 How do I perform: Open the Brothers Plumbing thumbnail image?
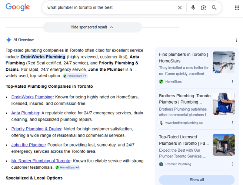(223, 104)
